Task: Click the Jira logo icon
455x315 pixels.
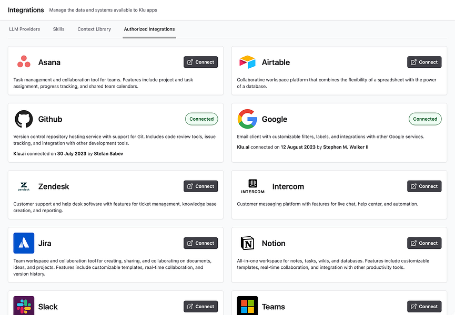Action: click(x=24, y=243)
